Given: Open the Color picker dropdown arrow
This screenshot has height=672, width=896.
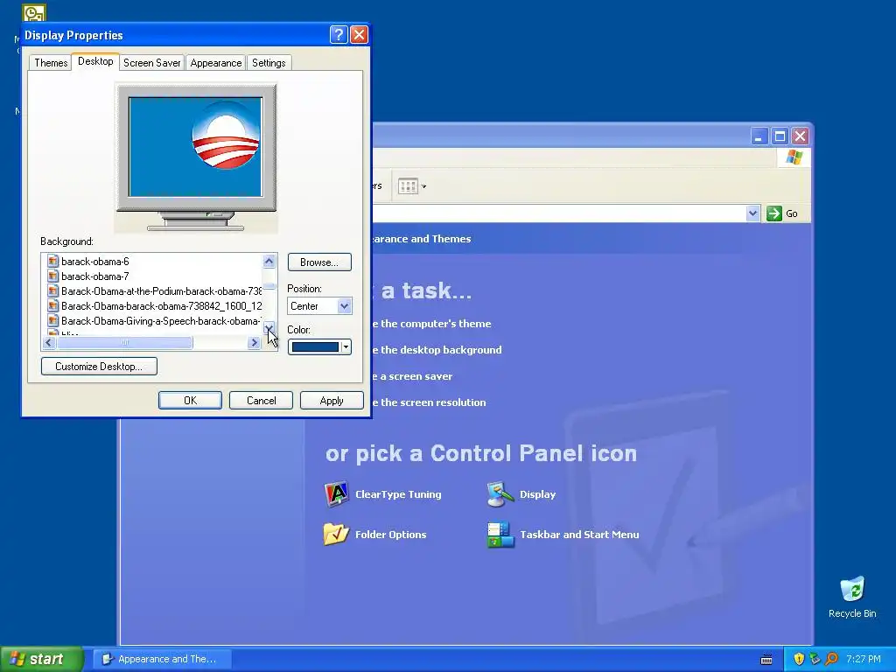Looking at the screenshot, I should coord(346,346).
